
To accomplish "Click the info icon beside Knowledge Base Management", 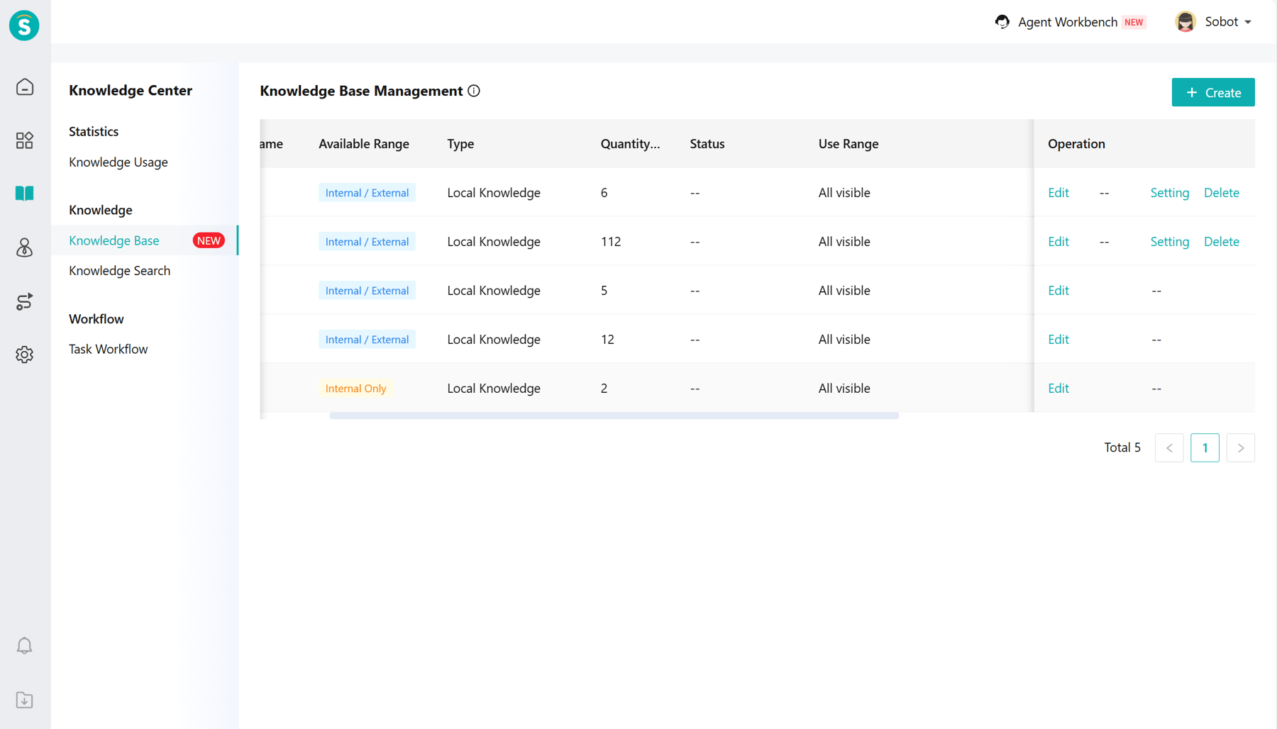I will (474, 91).
